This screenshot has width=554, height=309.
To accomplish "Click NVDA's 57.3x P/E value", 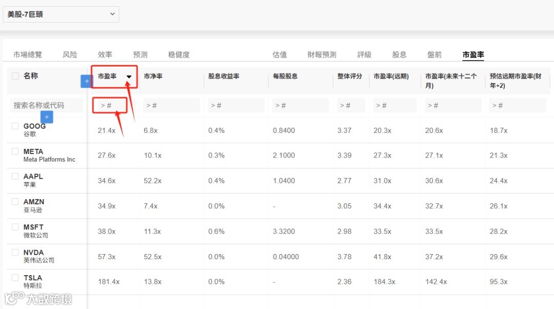I will pyautogui.click(x=107, y=257).
